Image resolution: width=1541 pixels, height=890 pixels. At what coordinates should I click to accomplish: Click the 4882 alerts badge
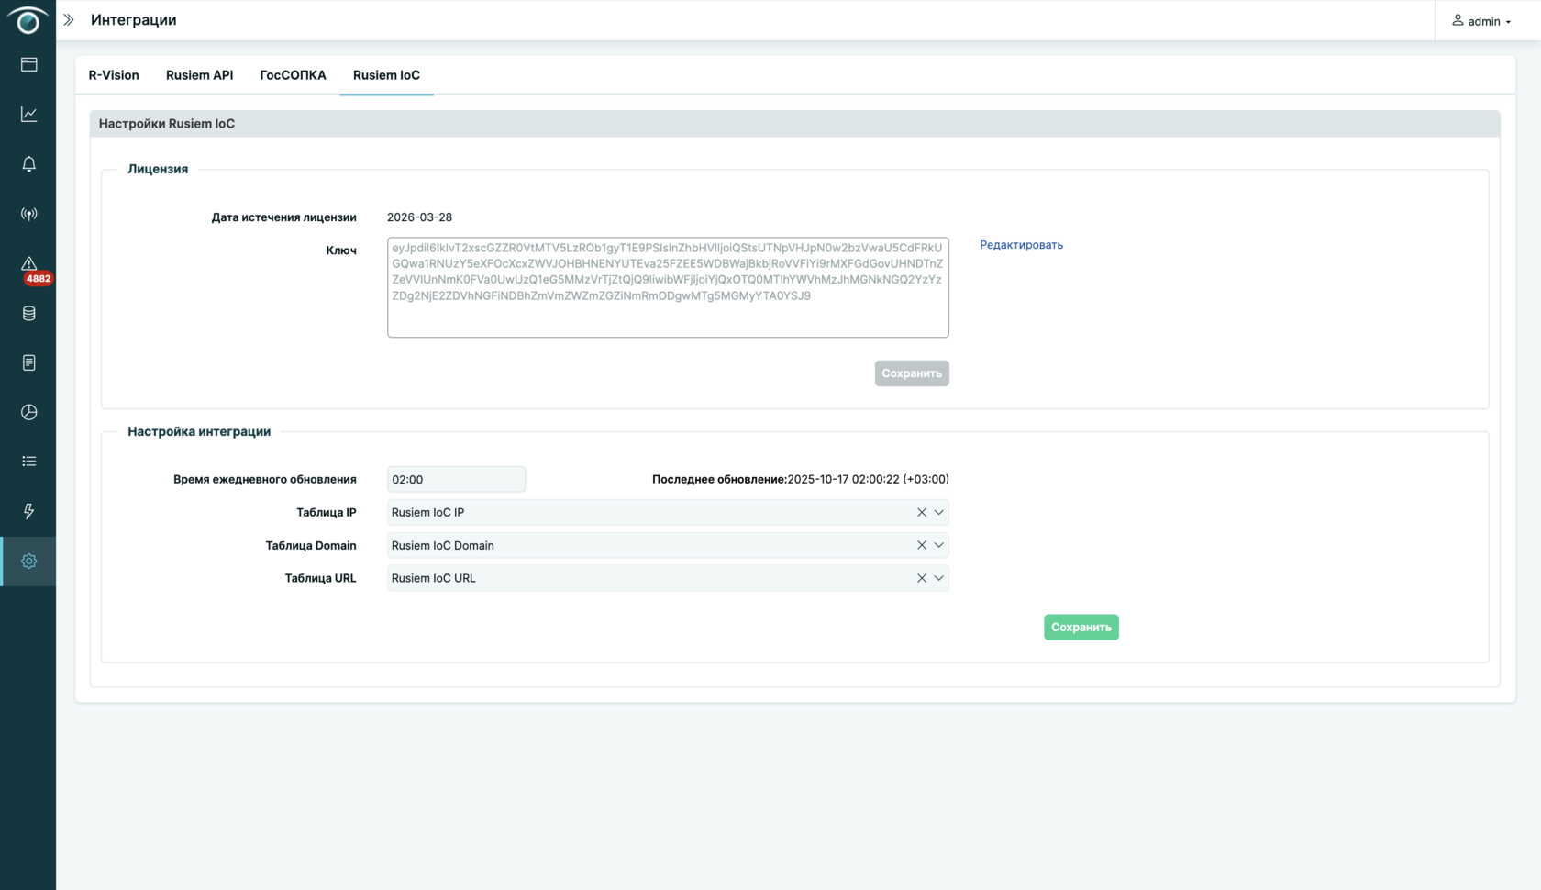[38, 278]
